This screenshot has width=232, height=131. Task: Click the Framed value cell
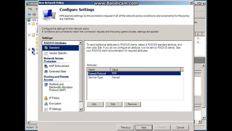coord(116,78)
